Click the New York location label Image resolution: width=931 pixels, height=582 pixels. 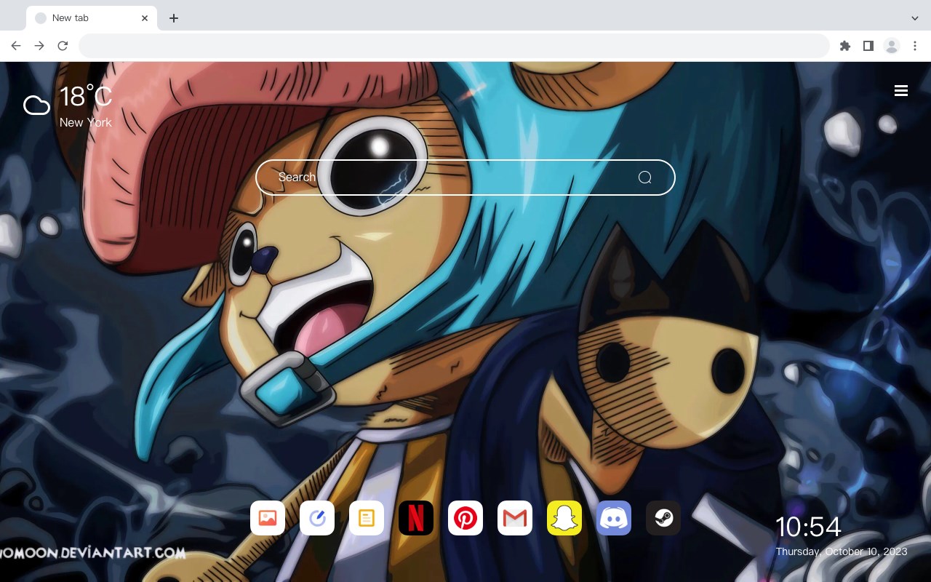[x=86, y=122]
